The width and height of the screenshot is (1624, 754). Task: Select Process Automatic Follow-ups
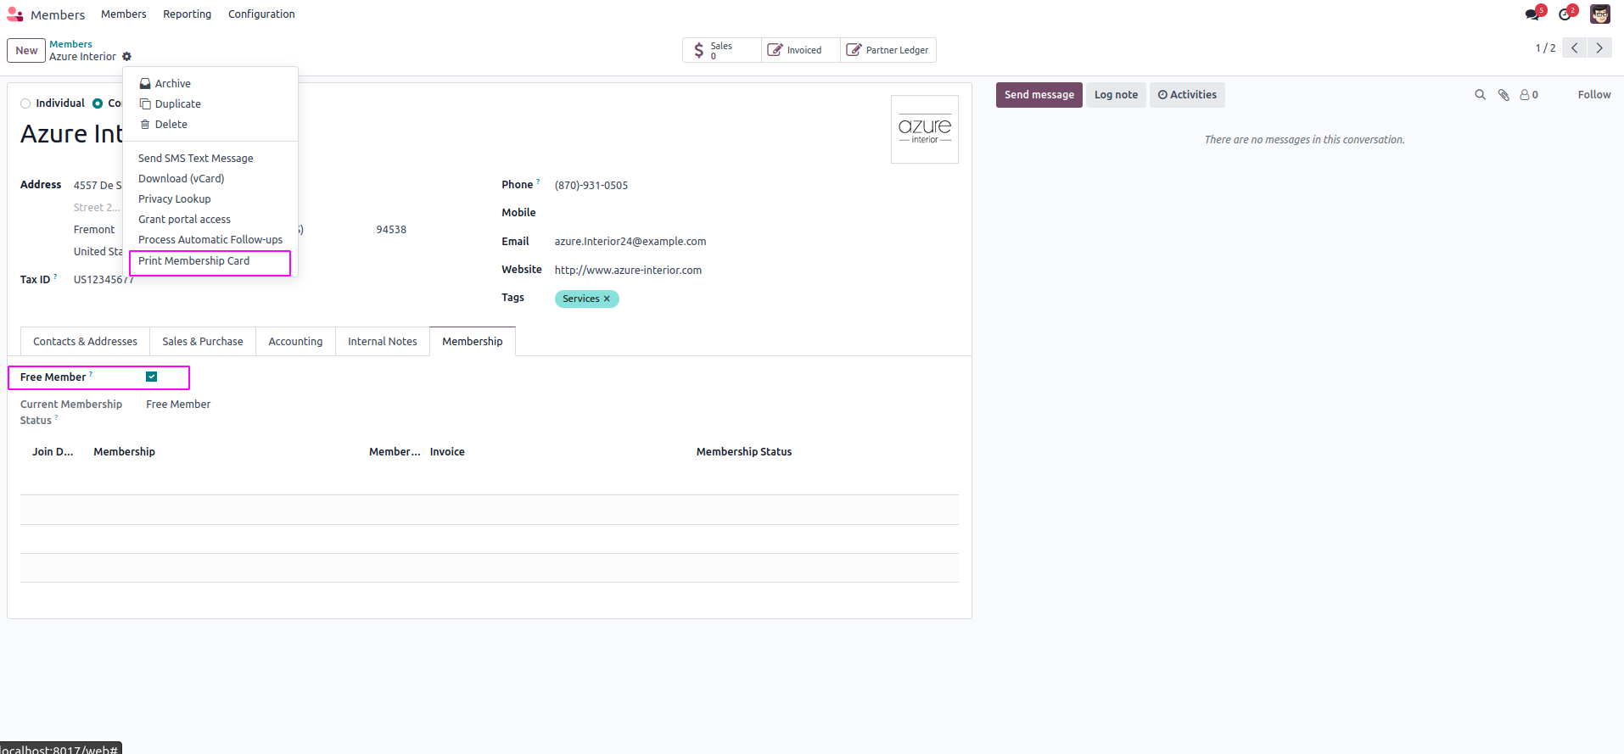point(210,239)
